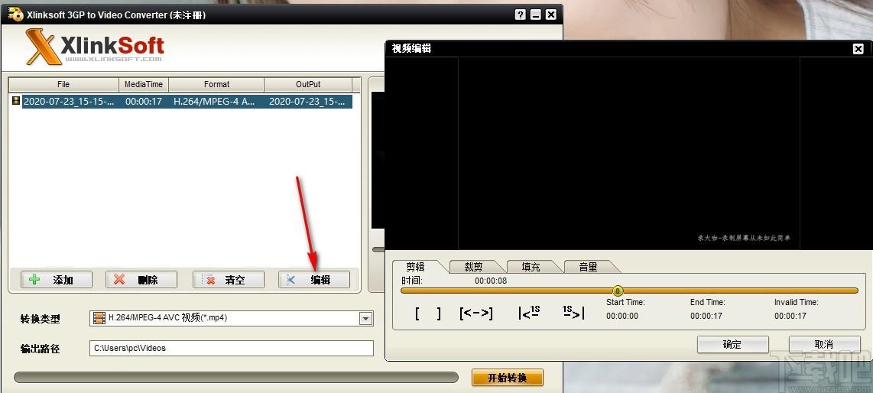Click the Start Time value 00:00:00

(622, 317)
